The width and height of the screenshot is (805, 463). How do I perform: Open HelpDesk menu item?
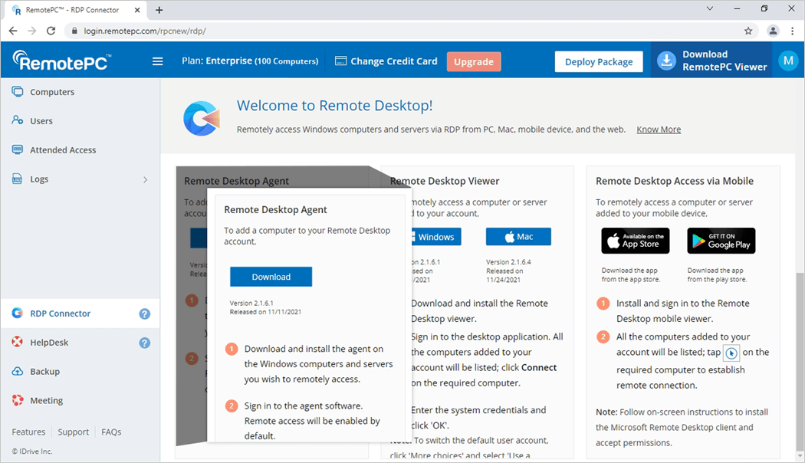point(49,343)
